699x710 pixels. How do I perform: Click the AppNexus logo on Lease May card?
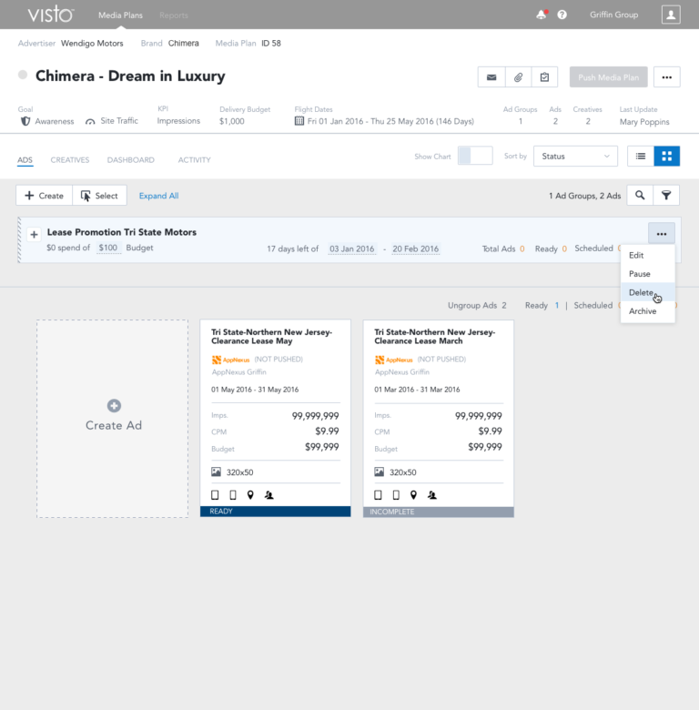(230, 360)
